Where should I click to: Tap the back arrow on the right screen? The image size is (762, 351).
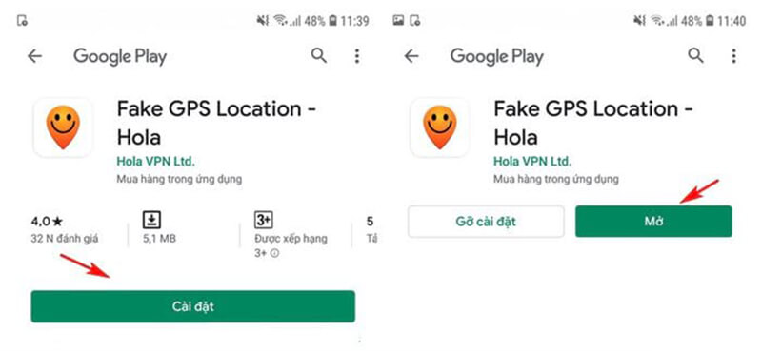[x=411, y=57]
